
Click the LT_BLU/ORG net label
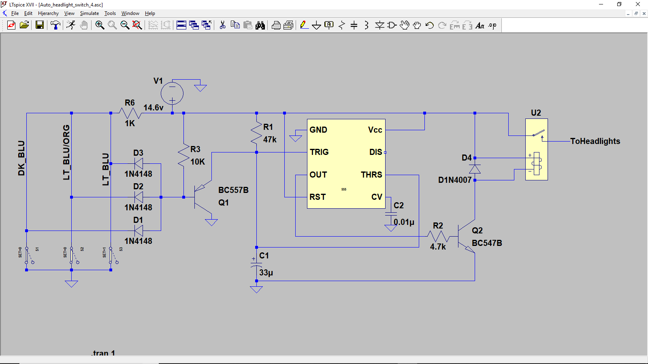click(x=66, y=152)
